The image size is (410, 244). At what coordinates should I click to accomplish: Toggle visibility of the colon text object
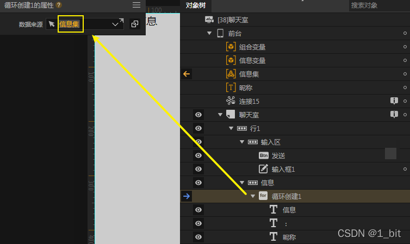(198, 223)
